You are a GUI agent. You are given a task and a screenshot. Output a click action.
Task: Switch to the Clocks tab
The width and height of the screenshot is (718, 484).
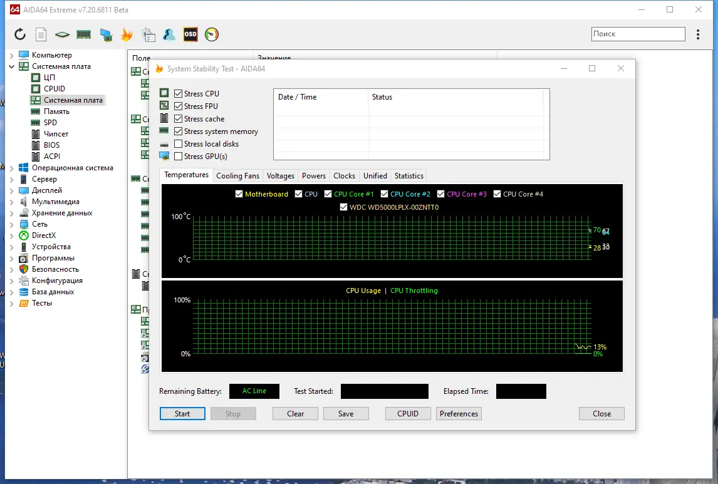click(x=344, y=176)
